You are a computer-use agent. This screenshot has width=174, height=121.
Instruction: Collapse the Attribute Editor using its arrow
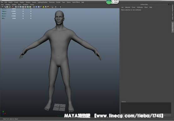(169, 4)
